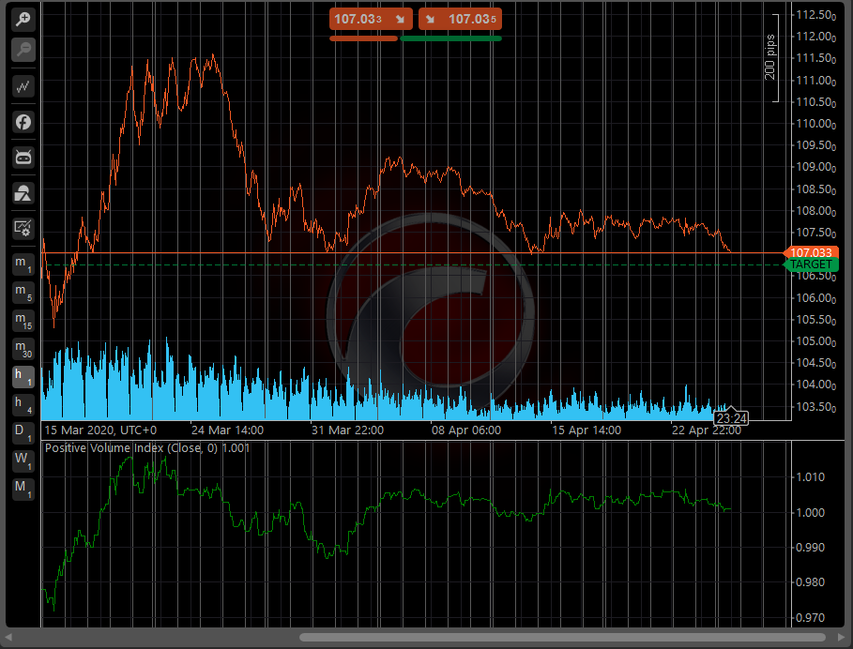Select the M1 monthly timeframe
The height and width of the screenshot is (649, 853).
[x=23, y=490]
